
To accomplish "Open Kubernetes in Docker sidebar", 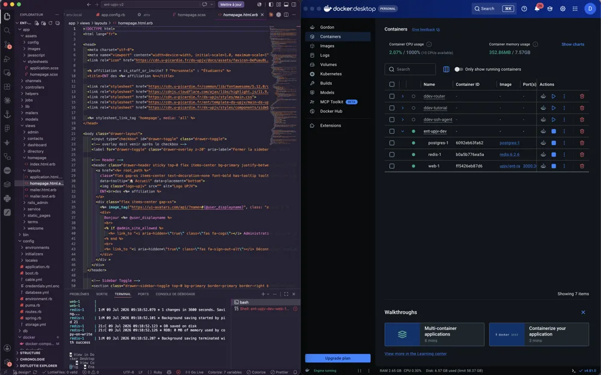I will [338, 74].
